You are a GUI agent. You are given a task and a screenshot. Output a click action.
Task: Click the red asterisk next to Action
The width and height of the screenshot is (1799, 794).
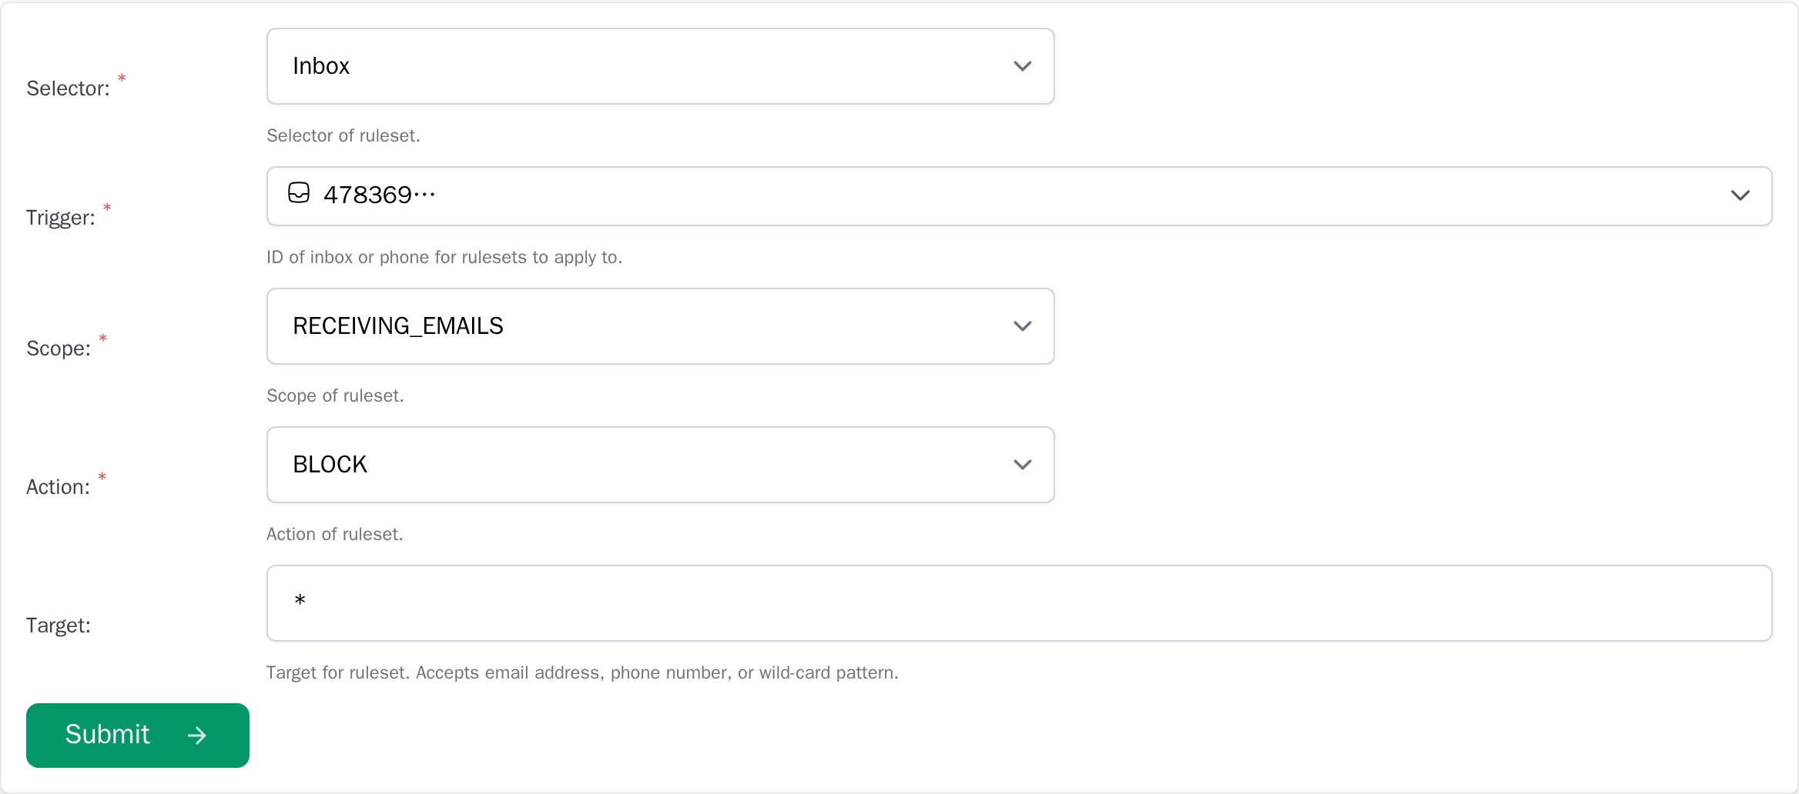[x=102, y=477]
